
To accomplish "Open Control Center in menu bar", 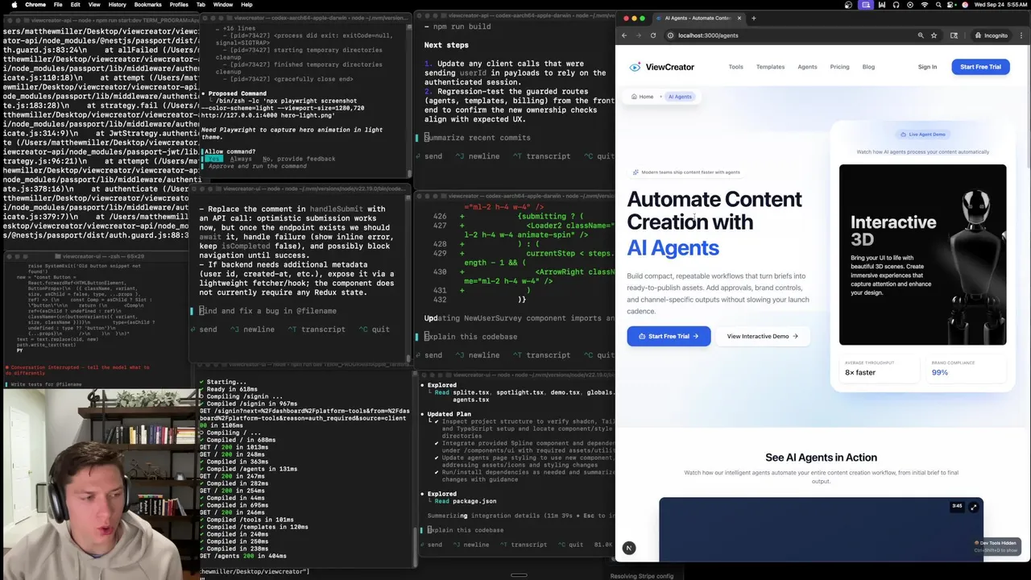I will coord(951,5).
